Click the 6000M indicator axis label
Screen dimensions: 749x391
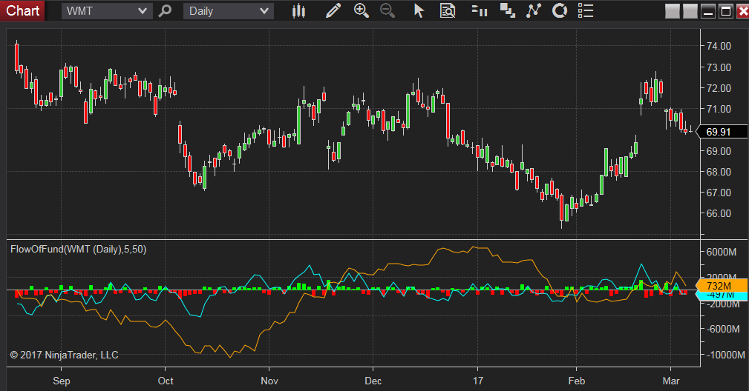[722, 252]
